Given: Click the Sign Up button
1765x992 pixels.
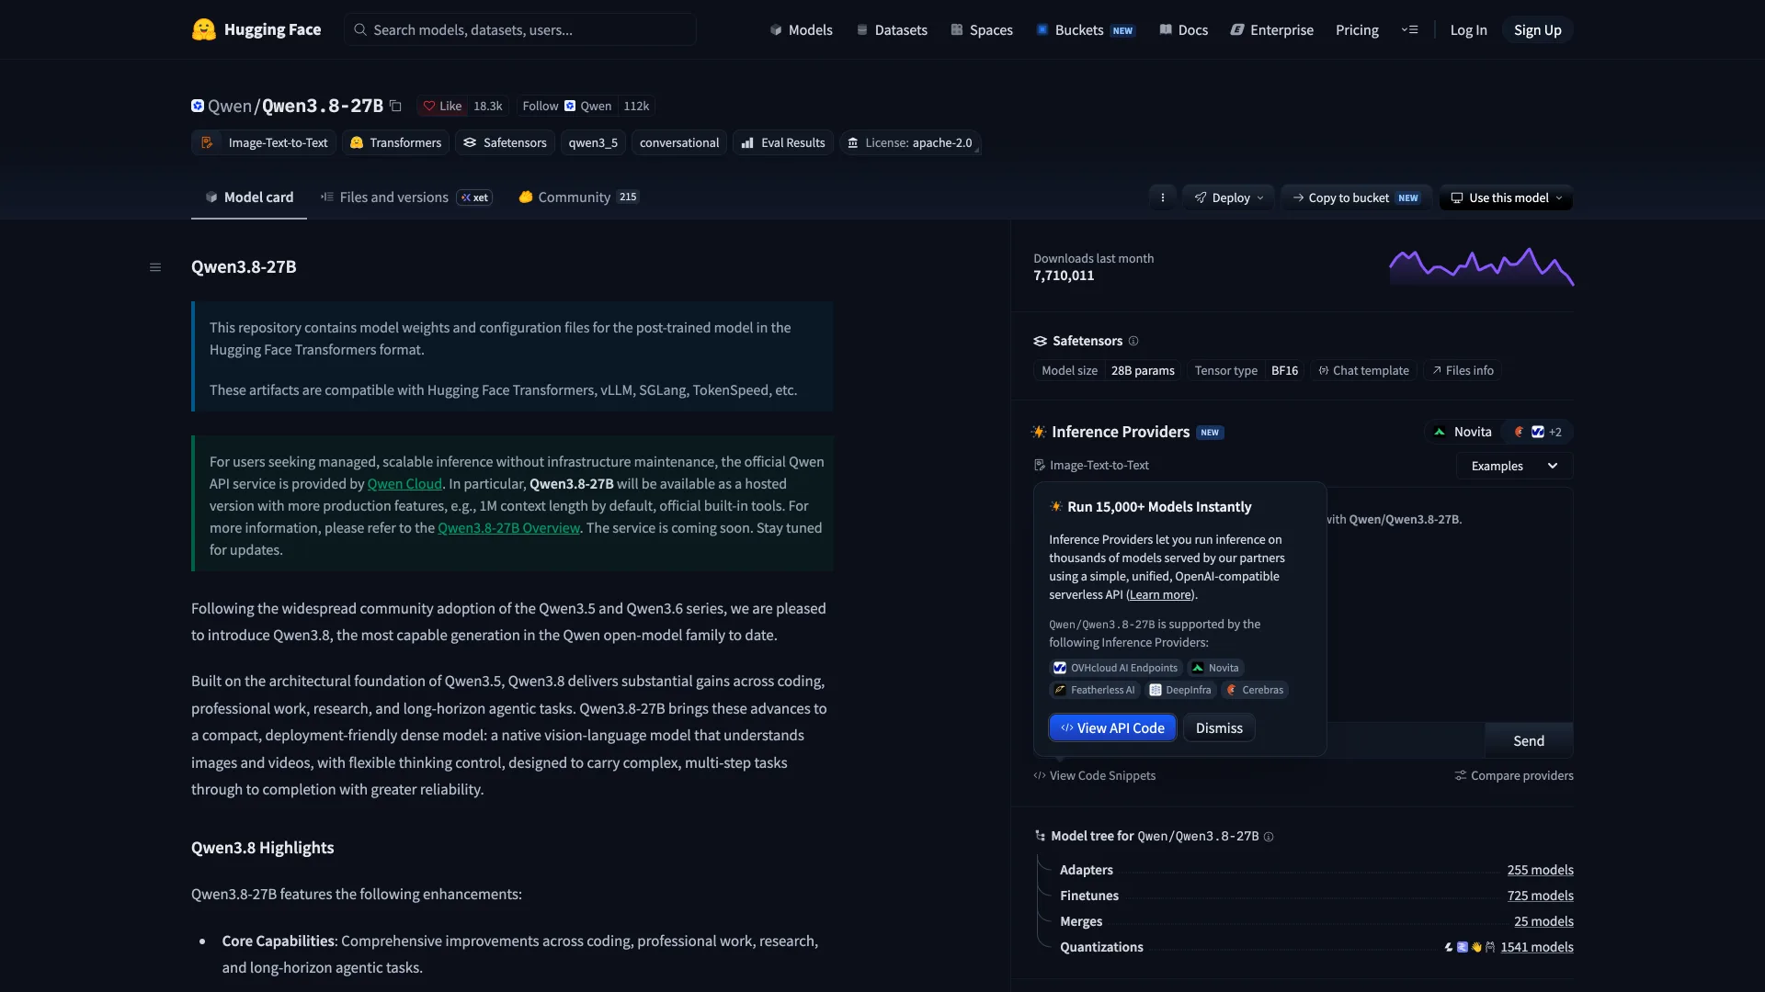Looking at the screenshot, I should point(1537,29).
